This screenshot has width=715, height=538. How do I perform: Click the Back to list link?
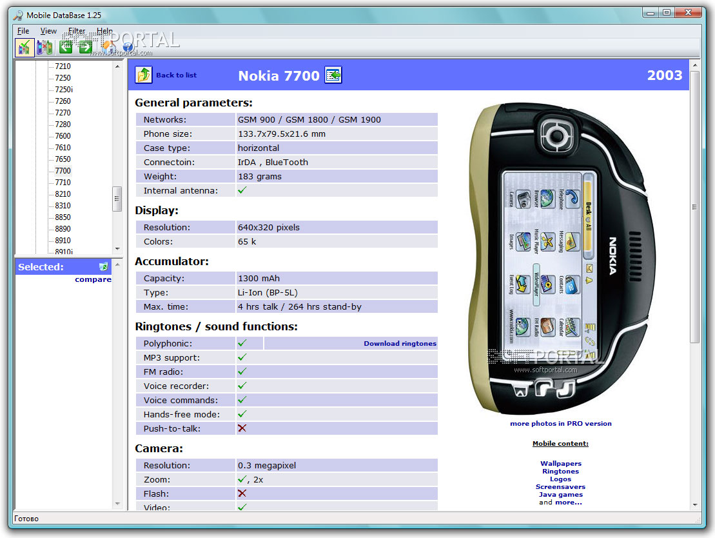[177, 75]
